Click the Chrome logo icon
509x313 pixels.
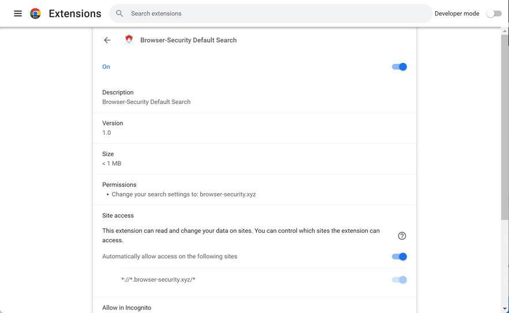(x=35, y=13)
